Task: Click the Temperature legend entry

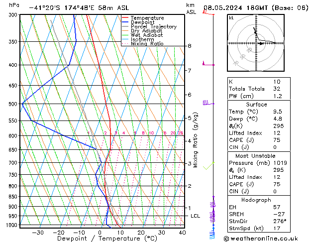Action: [x=147, y=18]
